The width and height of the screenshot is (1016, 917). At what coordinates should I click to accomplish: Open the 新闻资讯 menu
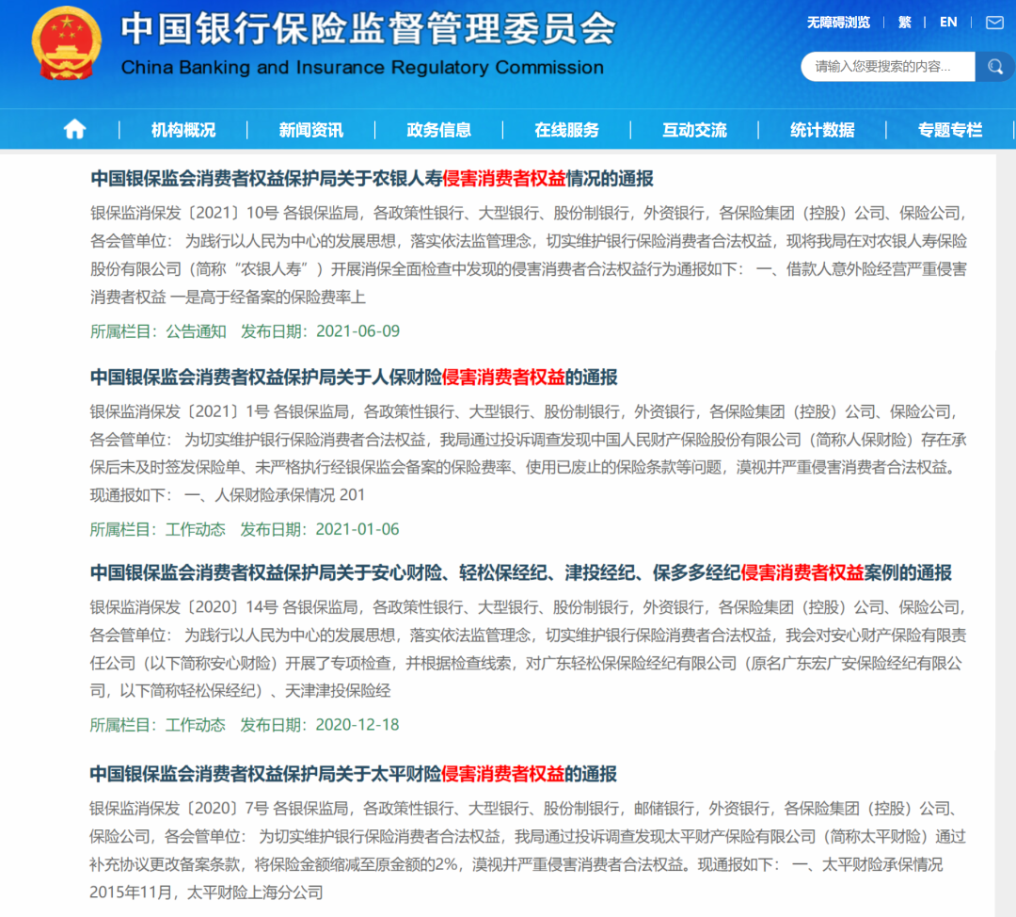(312, 129)
